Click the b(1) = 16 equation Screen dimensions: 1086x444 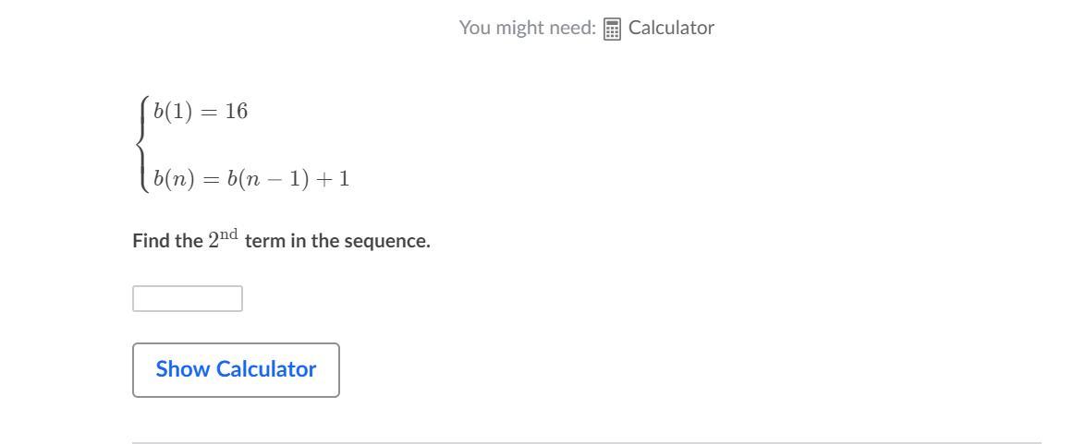click(201, 112)
